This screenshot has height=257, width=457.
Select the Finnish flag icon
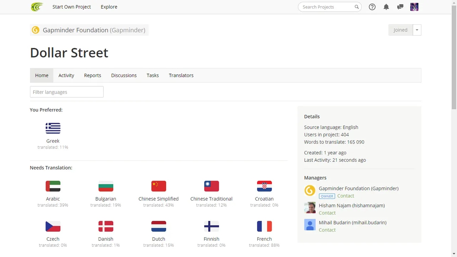coord(211,226)
